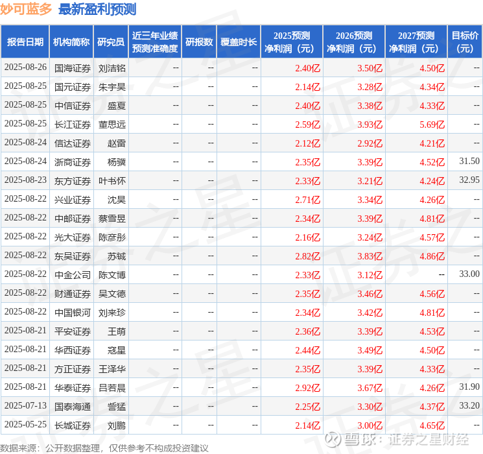This screenshot has height=454, width=483.
Task: Click the 国海证券 institution cell
Action: pos(73,68)
